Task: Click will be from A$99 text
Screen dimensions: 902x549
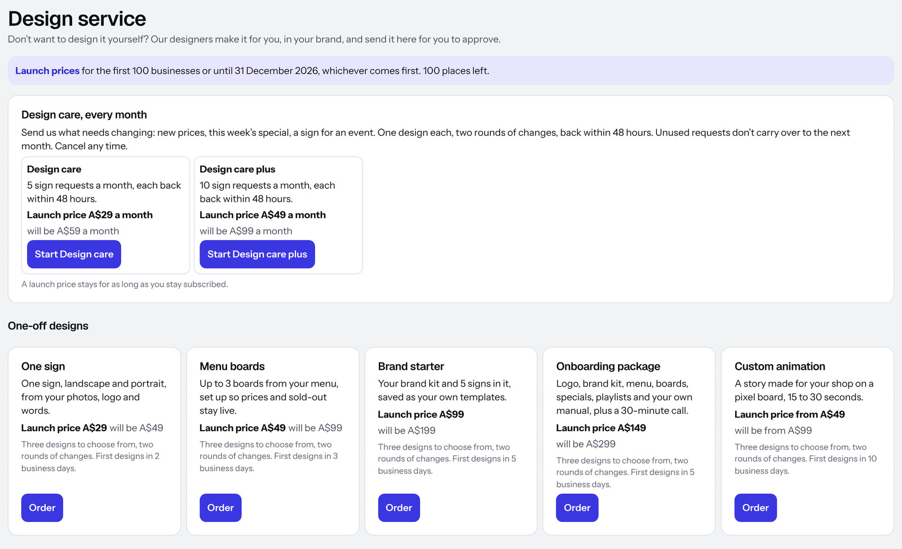Action: click(x=773, y=431)
